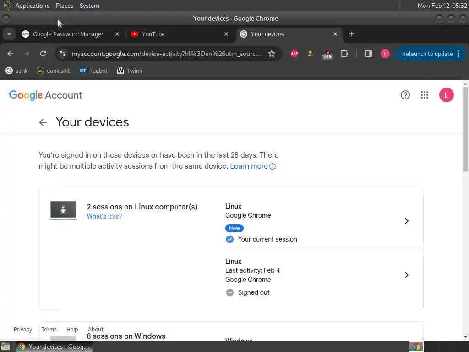
Task: Click the scrollbar down arrow
Action: [465, 337]
